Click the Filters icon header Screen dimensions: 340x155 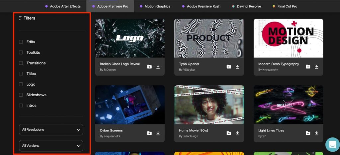pos(21,18)
